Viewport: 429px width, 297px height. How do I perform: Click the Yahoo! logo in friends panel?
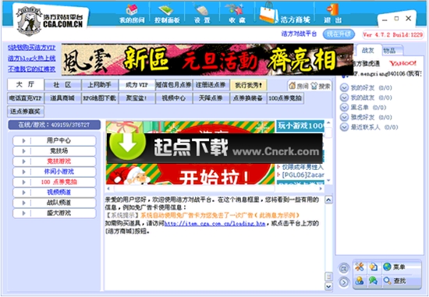click(402, 64)
